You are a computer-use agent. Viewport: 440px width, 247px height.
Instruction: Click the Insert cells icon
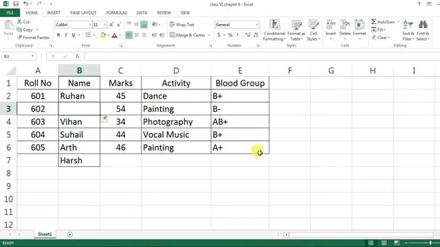(331, 25)
